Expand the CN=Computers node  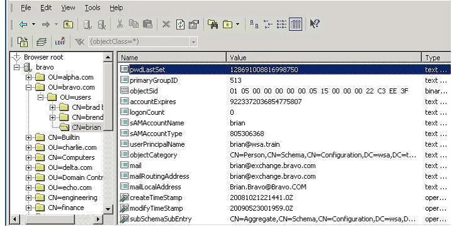(x=28, y=157)
